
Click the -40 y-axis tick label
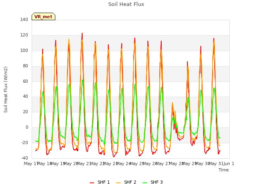point(25,158)
